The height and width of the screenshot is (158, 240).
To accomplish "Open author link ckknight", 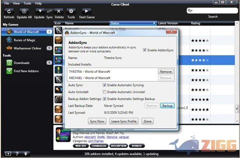I will pos(90,137).
